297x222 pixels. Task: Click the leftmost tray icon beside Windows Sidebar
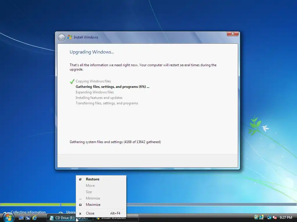point(256,217)
